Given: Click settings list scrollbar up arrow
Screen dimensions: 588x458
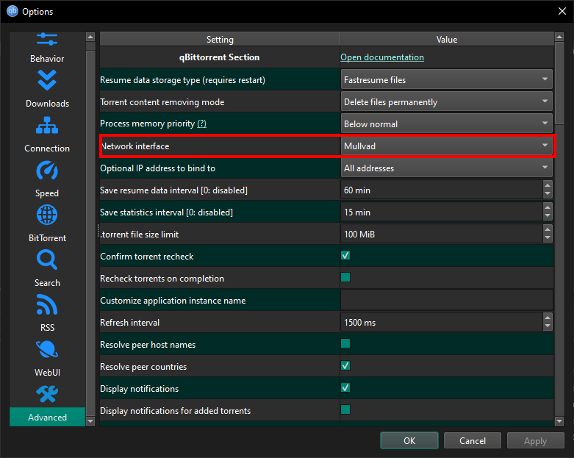Looking at the screenshot, I should pyautogui.click(x=559, y=37).
